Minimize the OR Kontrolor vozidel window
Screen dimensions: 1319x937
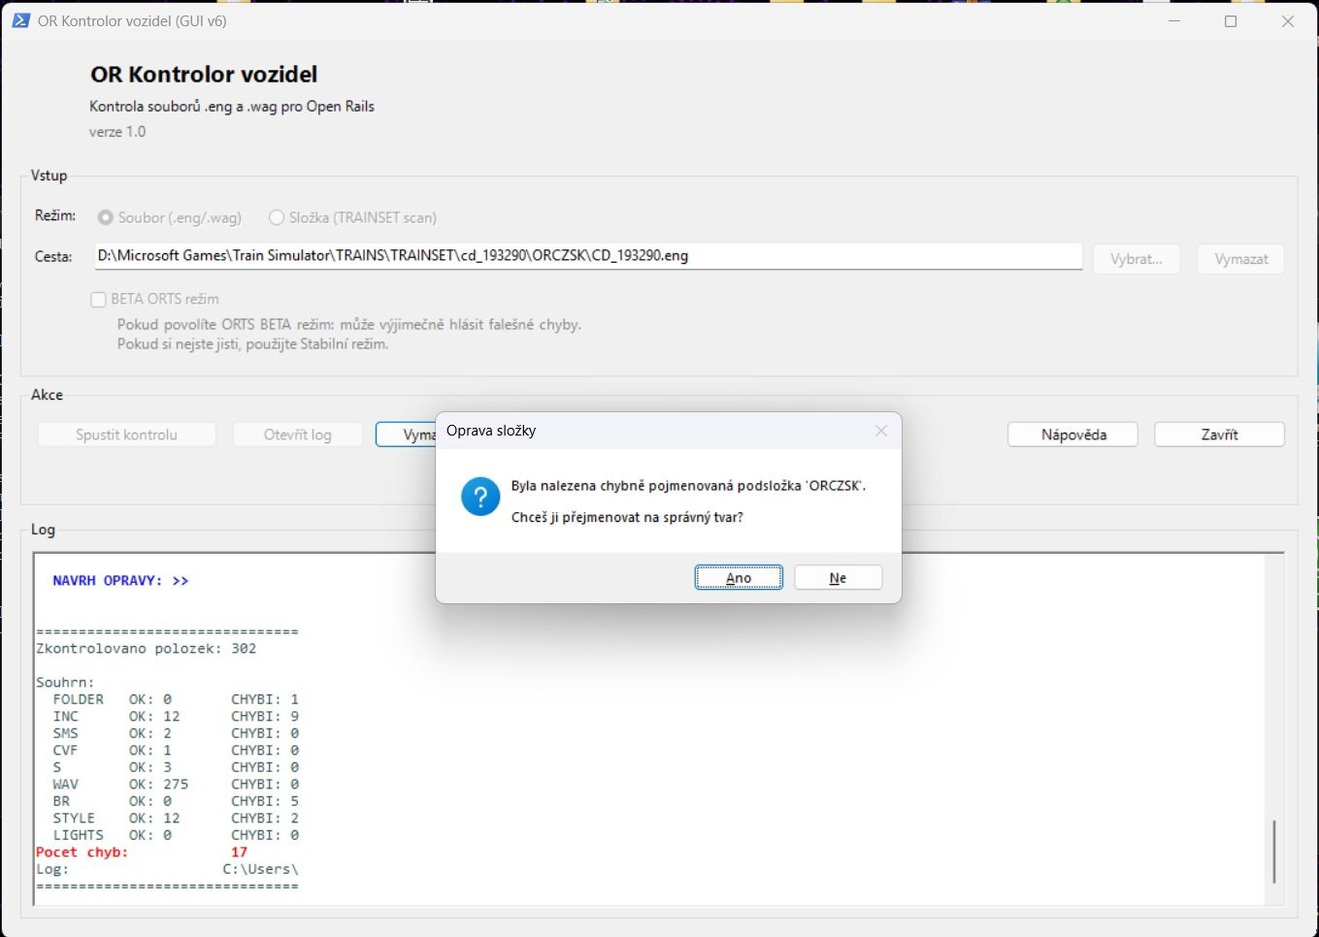click(x=1174, y=21)
